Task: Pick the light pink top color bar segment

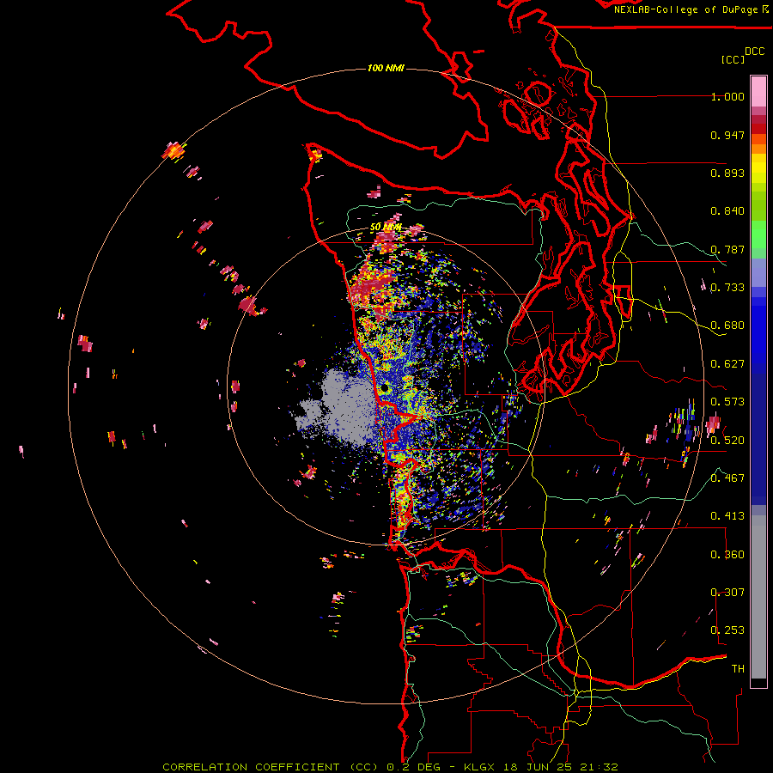Action: (x=758, y=91)
